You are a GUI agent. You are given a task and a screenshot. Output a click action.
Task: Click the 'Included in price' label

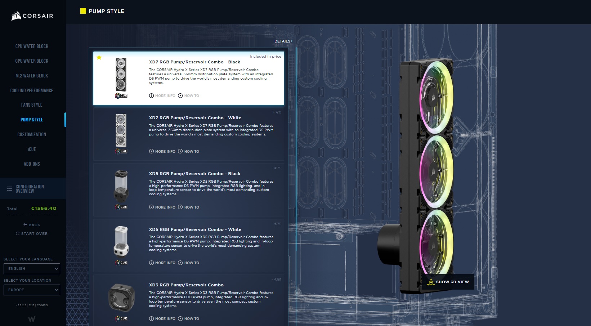tap(266, 57)
